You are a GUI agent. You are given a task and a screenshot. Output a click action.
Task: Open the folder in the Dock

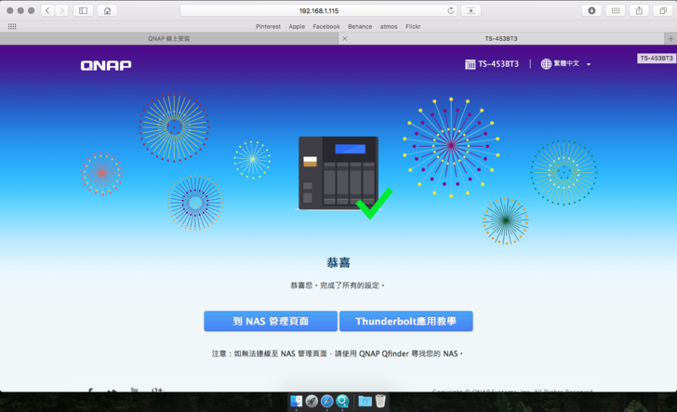(x=365, y=402)
